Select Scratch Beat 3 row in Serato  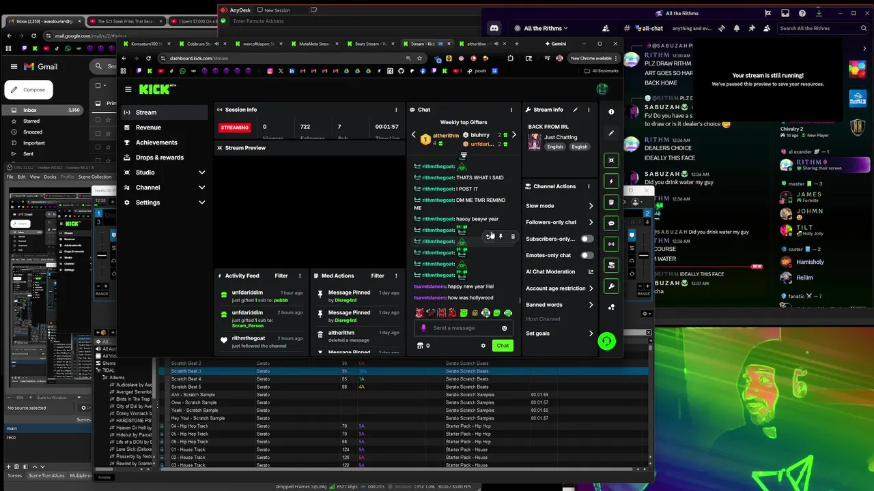coord(403,371)
